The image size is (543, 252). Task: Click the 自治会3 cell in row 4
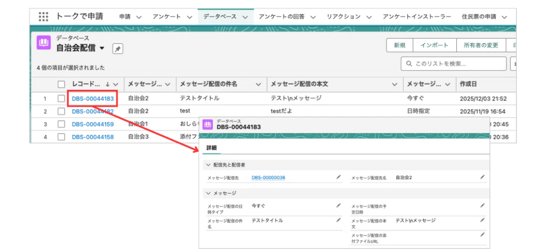pyautogui.click(x=138, y=137)
